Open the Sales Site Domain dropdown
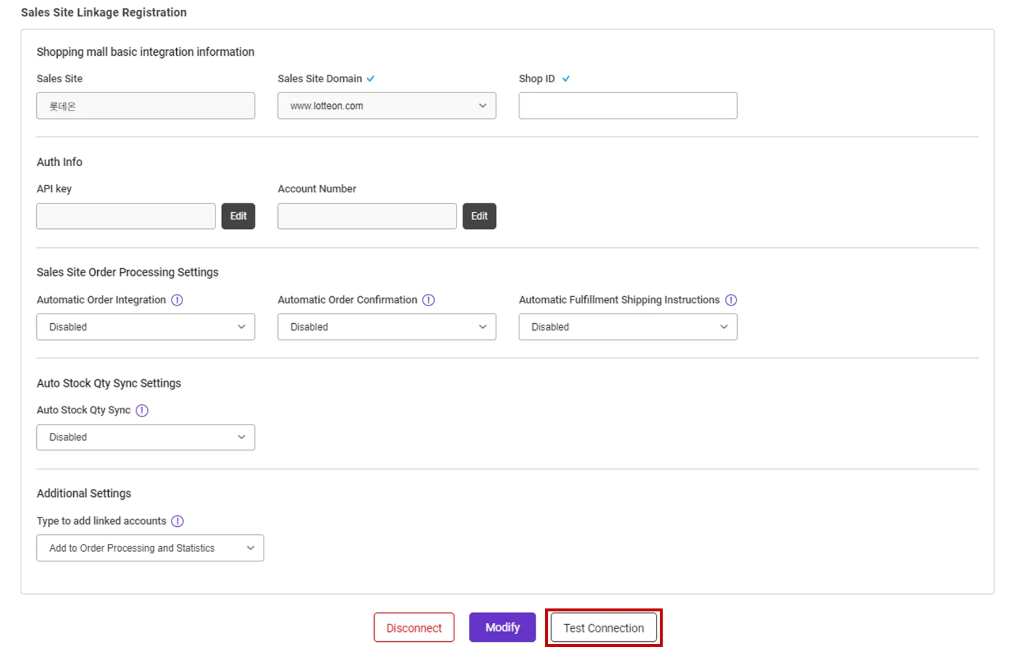The image size is (1011, 647). click(386, 106)
